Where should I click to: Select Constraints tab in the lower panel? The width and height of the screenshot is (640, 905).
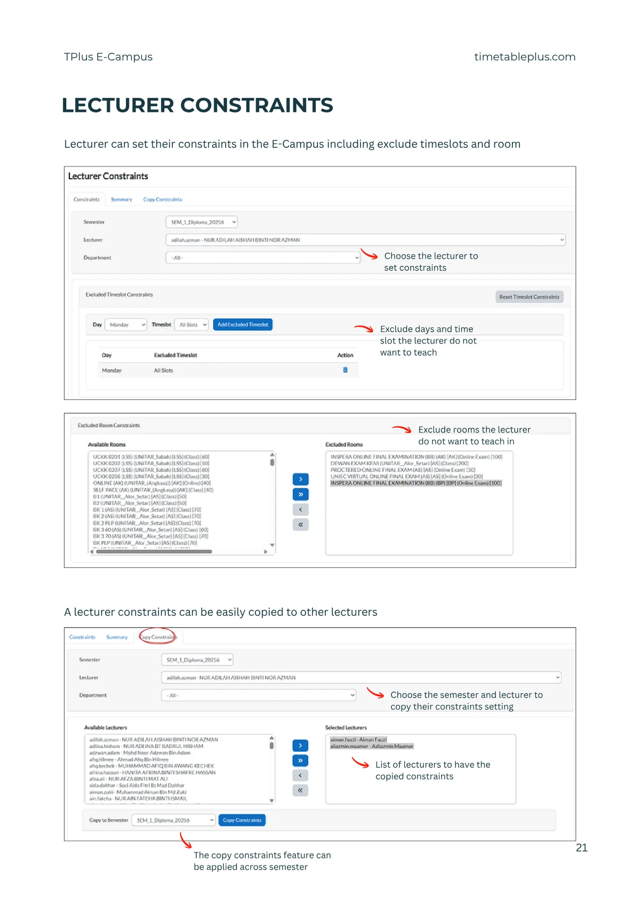tap(82, 637)
